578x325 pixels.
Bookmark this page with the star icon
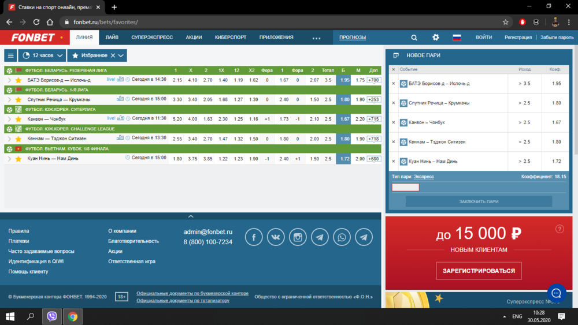[505, 22]
